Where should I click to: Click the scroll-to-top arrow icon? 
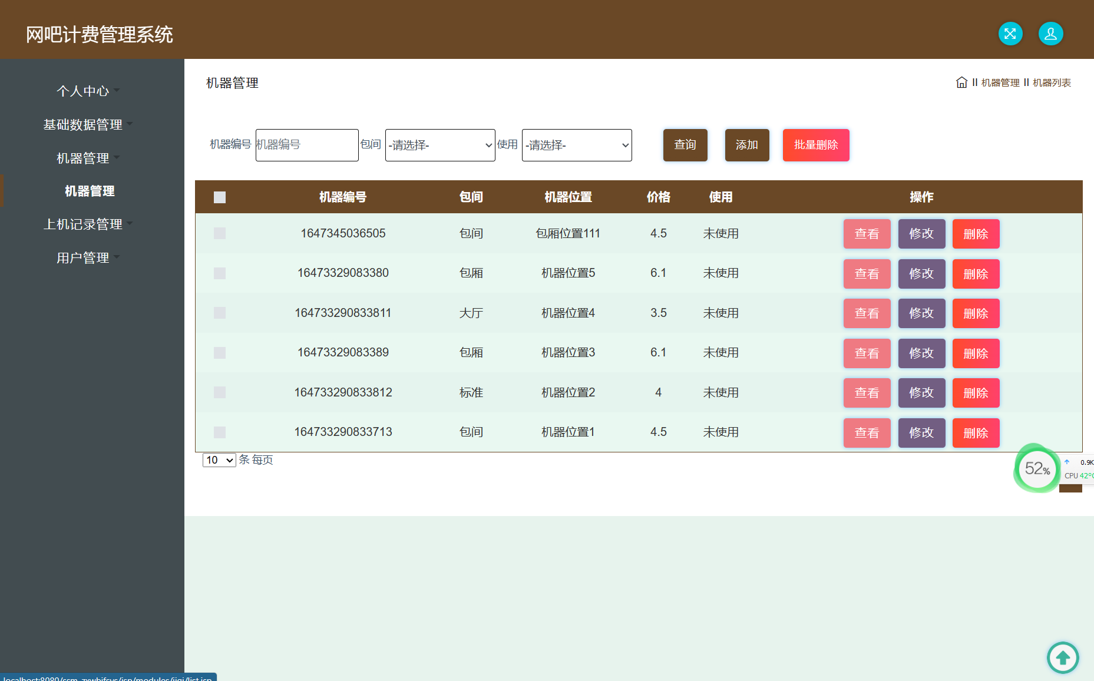(x=1062, y=657)
